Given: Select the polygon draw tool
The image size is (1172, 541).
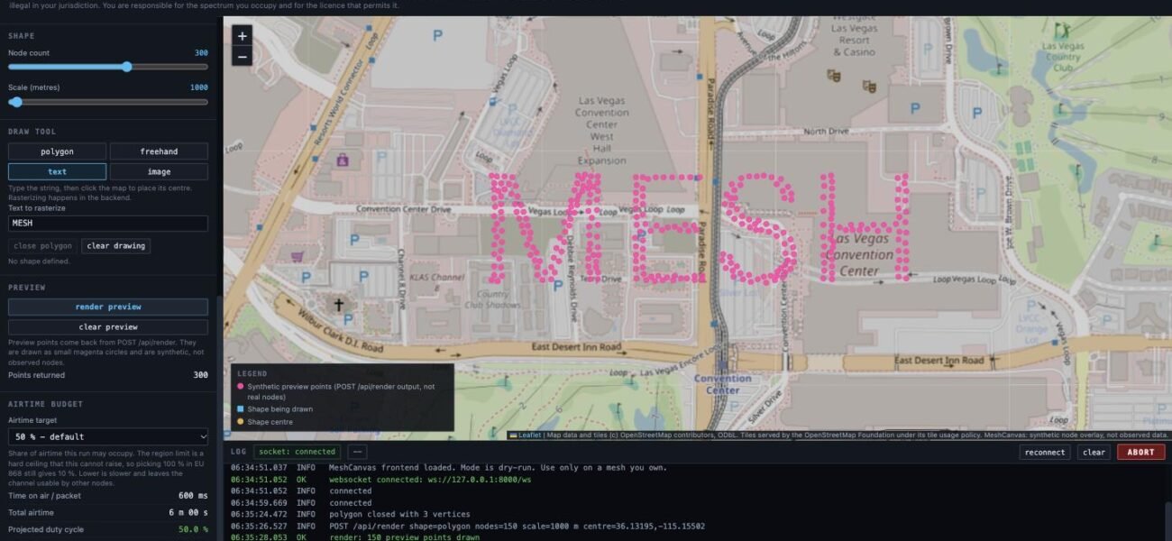Looking at the screenshot, I should point(57,151).
